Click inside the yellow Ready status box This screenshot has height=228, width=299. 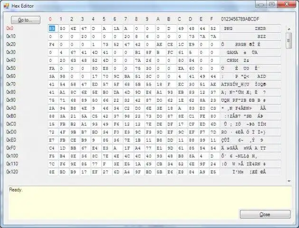click(x=150, y=203)
